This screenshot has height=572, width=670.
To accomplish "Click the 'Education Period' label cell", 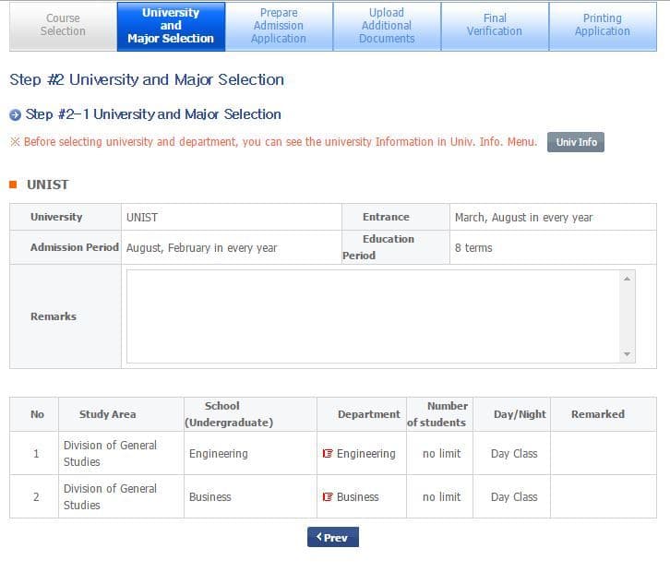I will [396, 247].
